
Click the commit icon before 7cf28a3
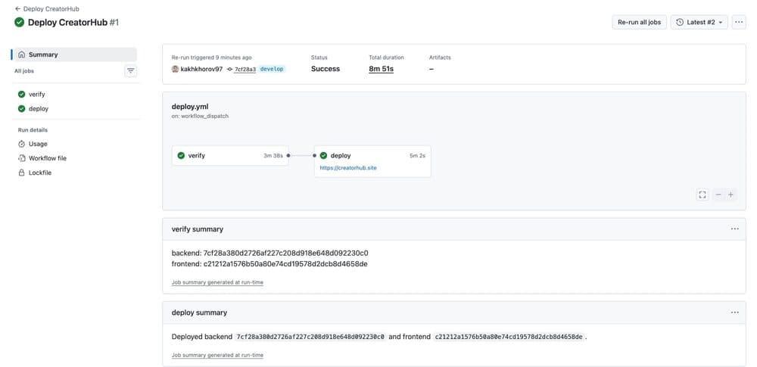click(230, 70)
